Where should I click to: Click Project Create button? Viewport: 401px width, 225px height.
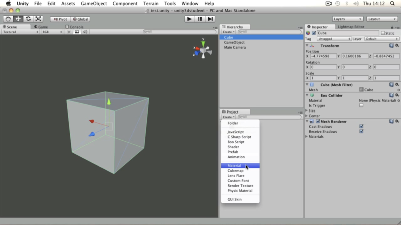click(x=228, y=117)
